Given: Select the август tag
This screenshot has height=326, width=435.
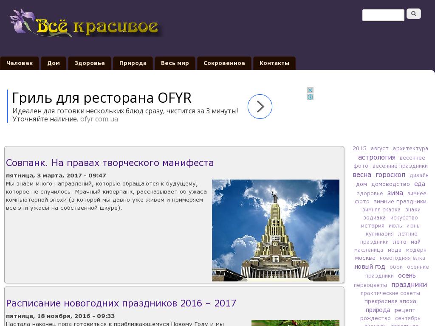Looking at the screenshot, I should coord(379,149).
